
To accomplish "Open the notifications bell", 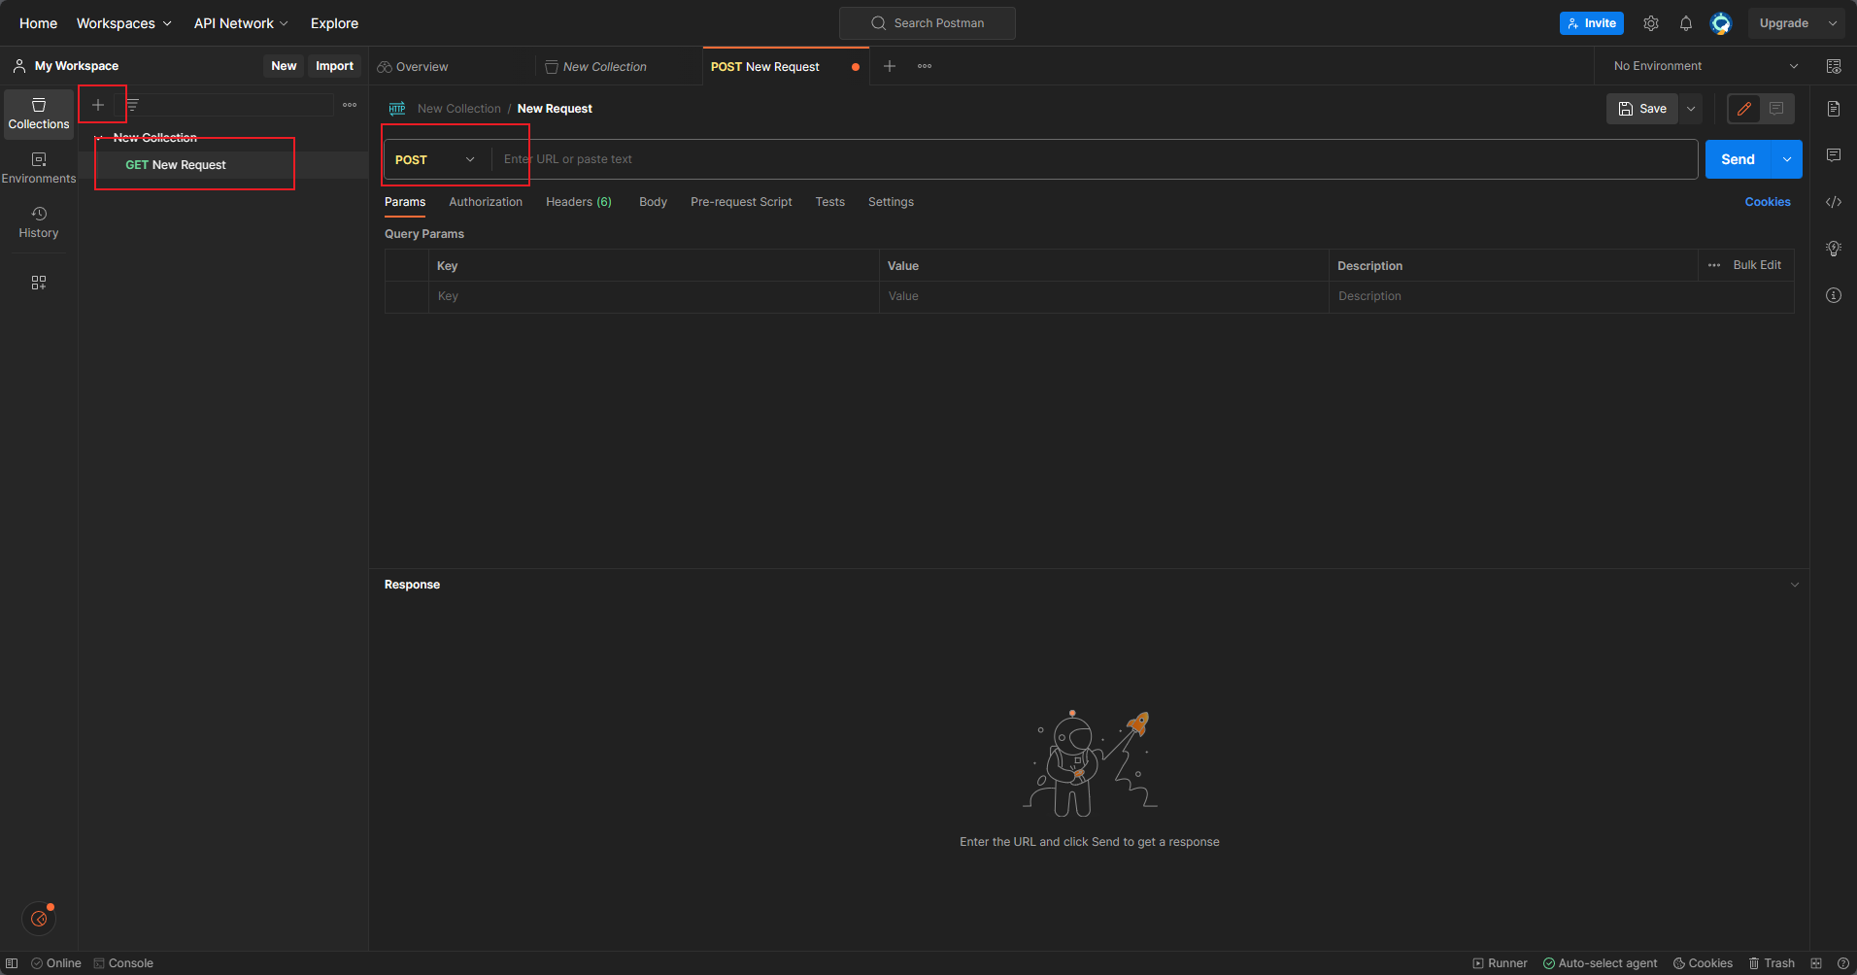I will [1686, 23].
